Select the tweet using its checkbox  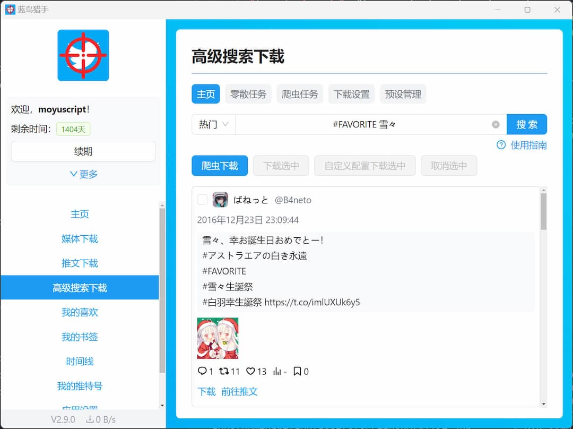pos(202,200)
